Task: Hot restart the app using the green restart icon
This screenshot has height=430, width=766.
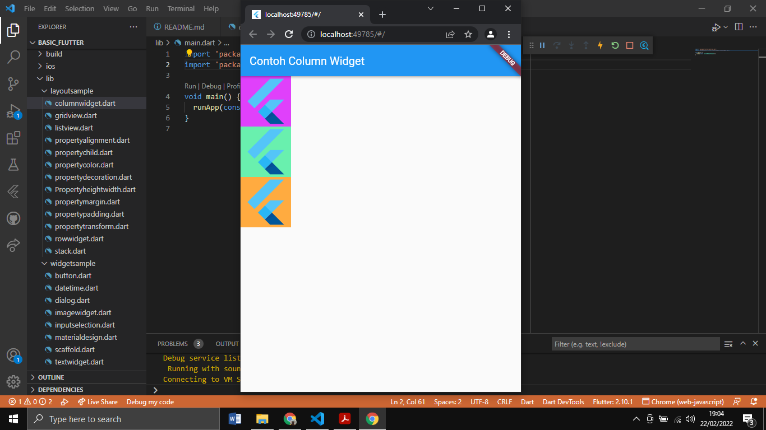Action: (x=615, y=45)
